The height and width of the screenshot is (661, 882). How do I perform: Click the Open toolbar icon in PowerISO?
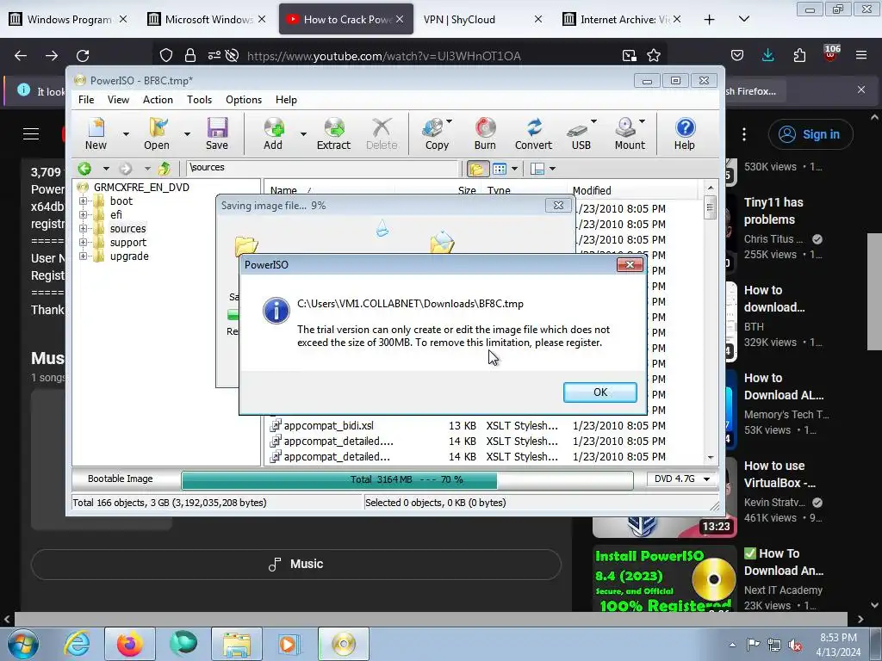[x=157, y=133]
